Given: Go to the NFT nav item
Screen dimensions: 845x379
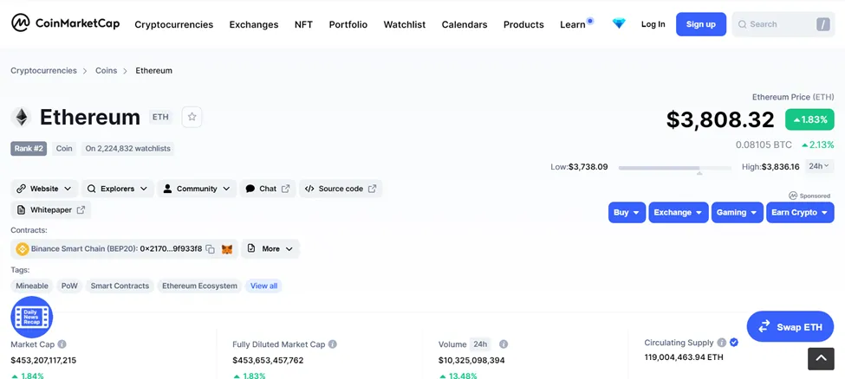Looking at the screenshot, I should click(303, 25).
